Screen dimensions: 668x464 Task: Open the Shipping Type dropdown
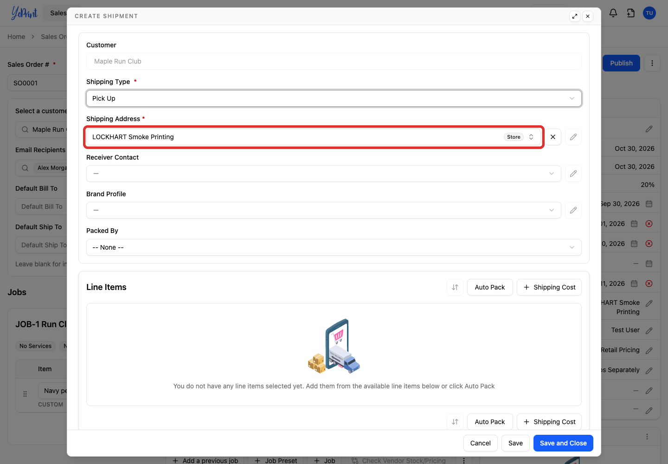334,98
